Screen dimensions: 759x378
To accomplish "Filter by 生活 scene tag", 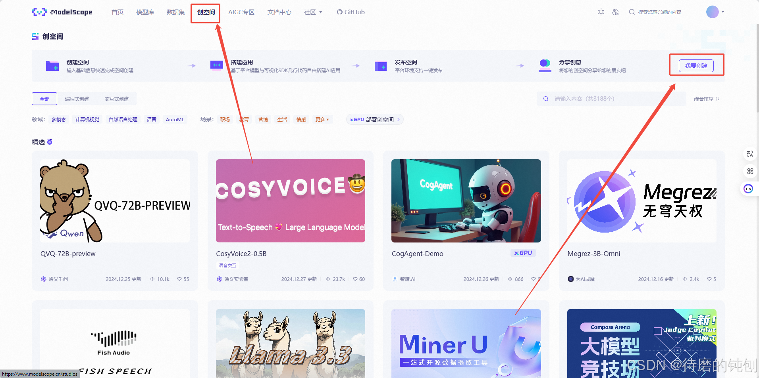I will pos(282,119).
